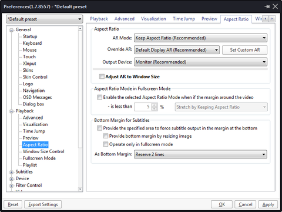Select Startup in the settings tree
Screen dimensions: 282x212
[30, 37]
